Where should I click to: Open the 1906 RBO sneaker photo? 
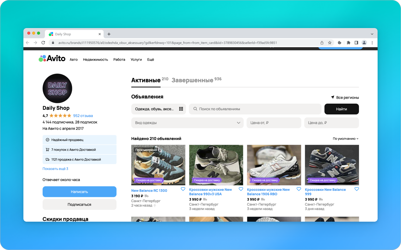[274, 165]
